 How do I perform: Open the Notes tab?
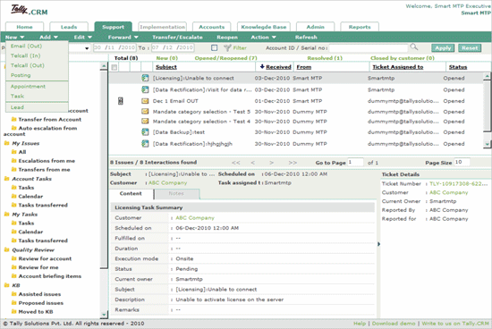(176, 194)
